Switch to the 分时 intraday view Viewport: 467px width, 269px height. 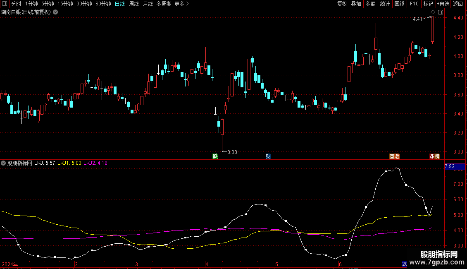(x=16, y=4)
